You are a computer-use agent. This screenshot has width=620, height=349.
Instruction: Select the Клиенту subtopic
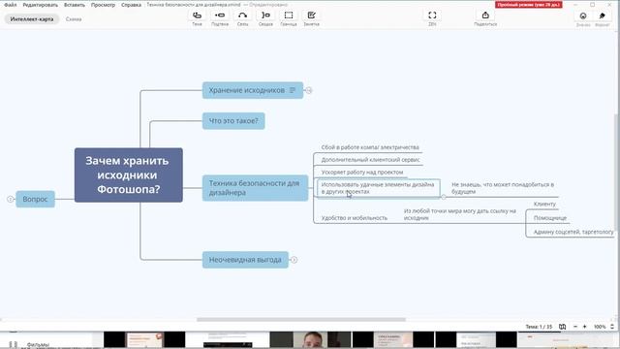point(544,204)
